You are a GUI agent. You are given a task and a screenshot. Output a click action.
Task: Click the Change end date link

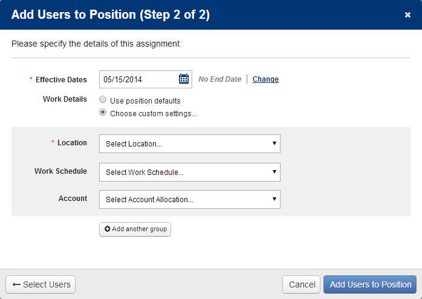click(x=265, y=79)
